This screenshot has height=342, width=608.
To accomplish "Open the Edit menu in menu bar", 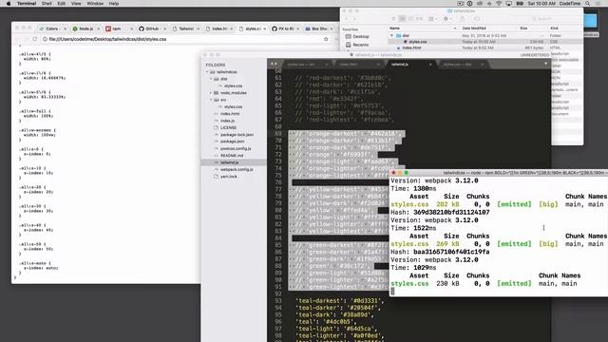I will tap(61, 4).
